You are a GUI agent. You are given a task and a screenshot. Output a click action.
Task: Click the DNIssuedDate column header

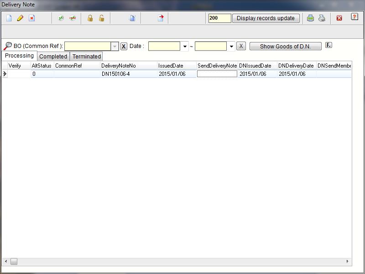coord(257,66)
